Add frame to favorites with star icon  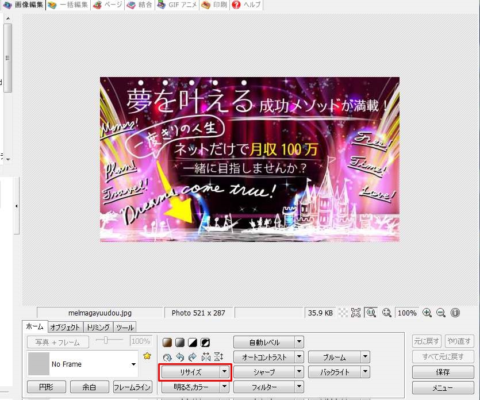[x=147, y=356]
